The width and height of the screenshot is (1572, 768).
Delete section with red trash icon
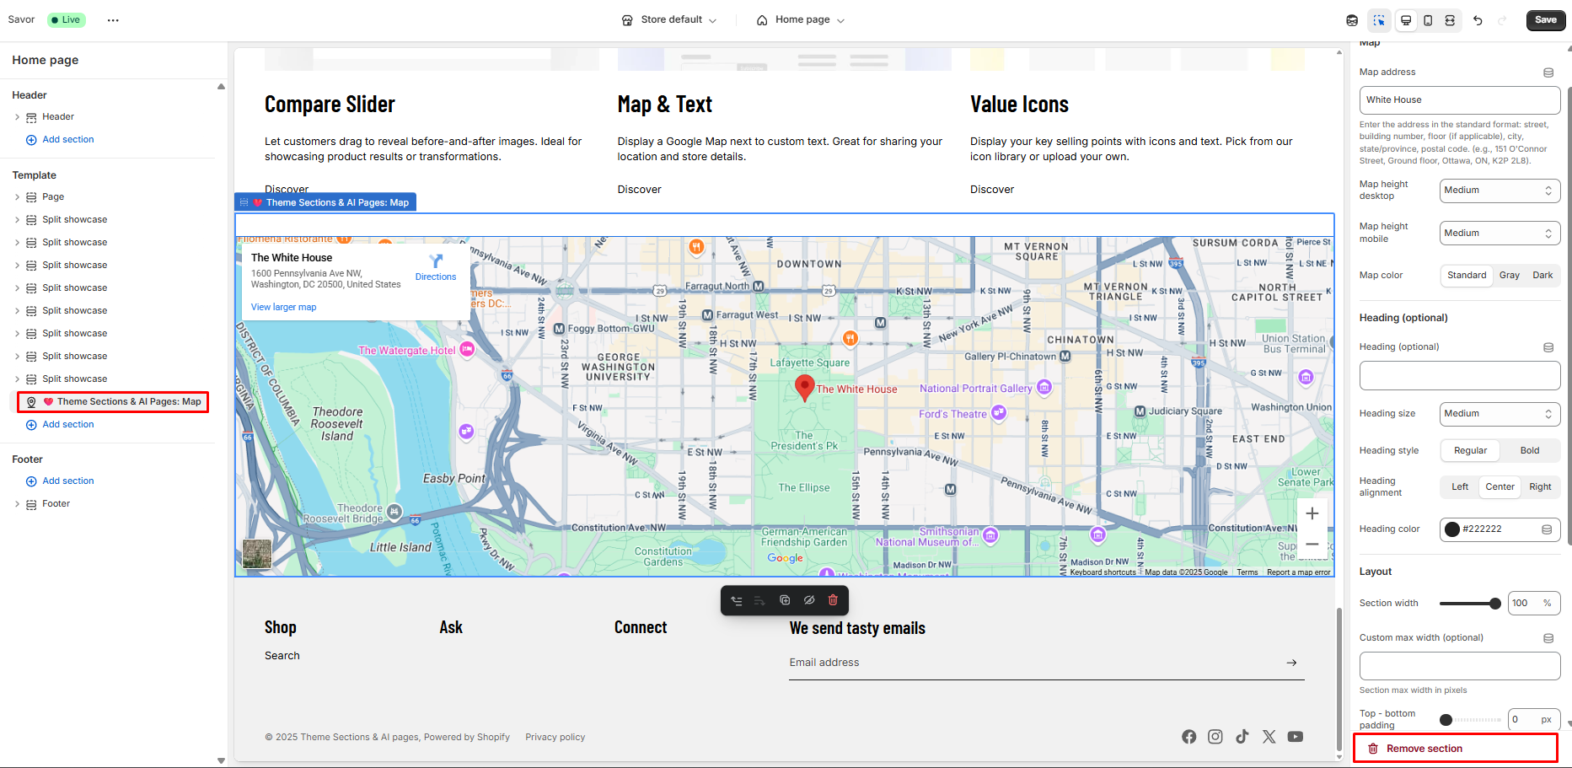[833, 600]
